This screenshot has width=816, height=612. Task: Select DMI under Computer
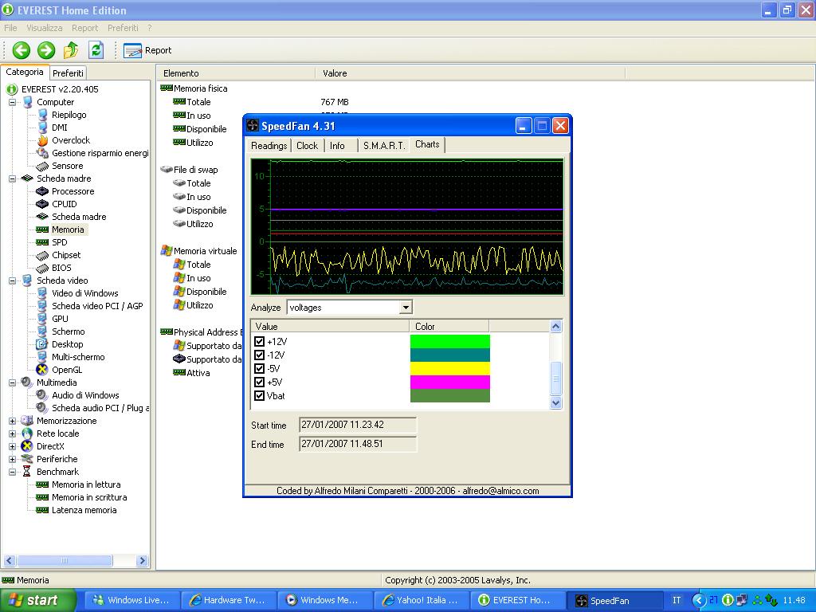[59, 127]
